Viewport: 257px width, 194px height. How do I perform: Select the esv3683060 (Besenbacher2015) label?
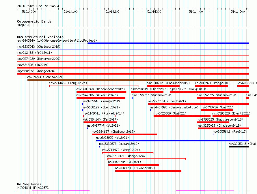pos(100,89)
